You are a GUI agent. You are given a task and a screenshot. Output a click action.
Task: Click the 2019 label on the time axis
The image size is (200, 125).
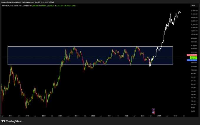pyautogui.click(x=27, y=116)
